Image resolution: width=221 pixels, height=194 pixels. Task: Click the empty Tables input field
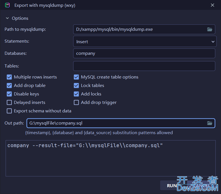tap(144, 66)
